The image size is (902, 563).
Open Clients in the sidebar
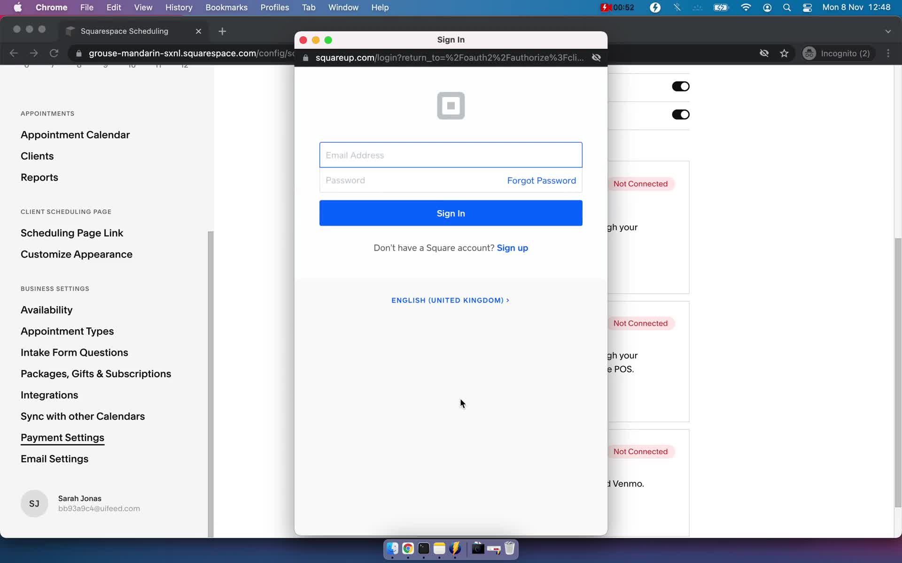click(37, 156)
